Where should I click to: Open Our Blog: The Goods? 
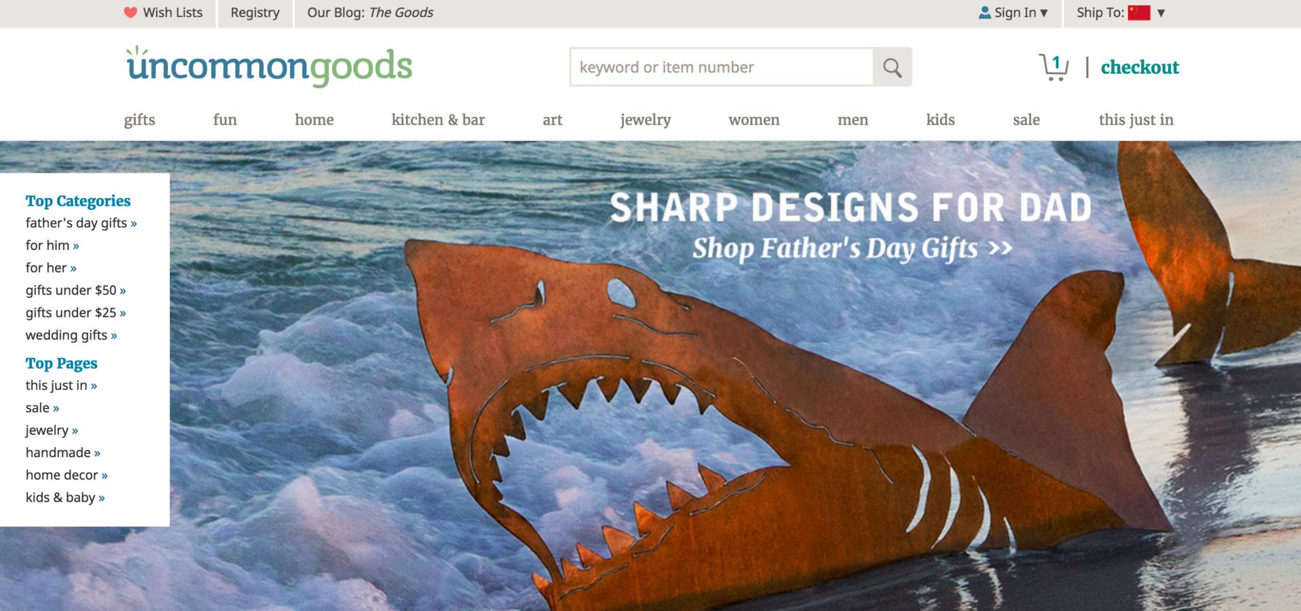tap(370, 13)
